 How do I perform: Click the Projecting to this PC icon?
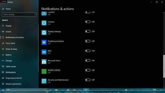(3, 78)
